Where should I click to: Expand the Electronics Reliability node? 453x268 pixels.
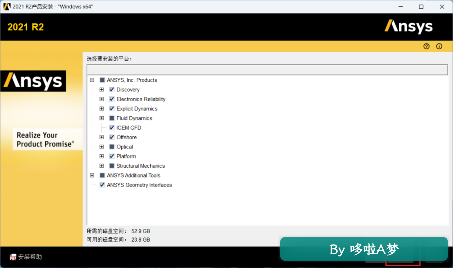click(x=102, y=99)
